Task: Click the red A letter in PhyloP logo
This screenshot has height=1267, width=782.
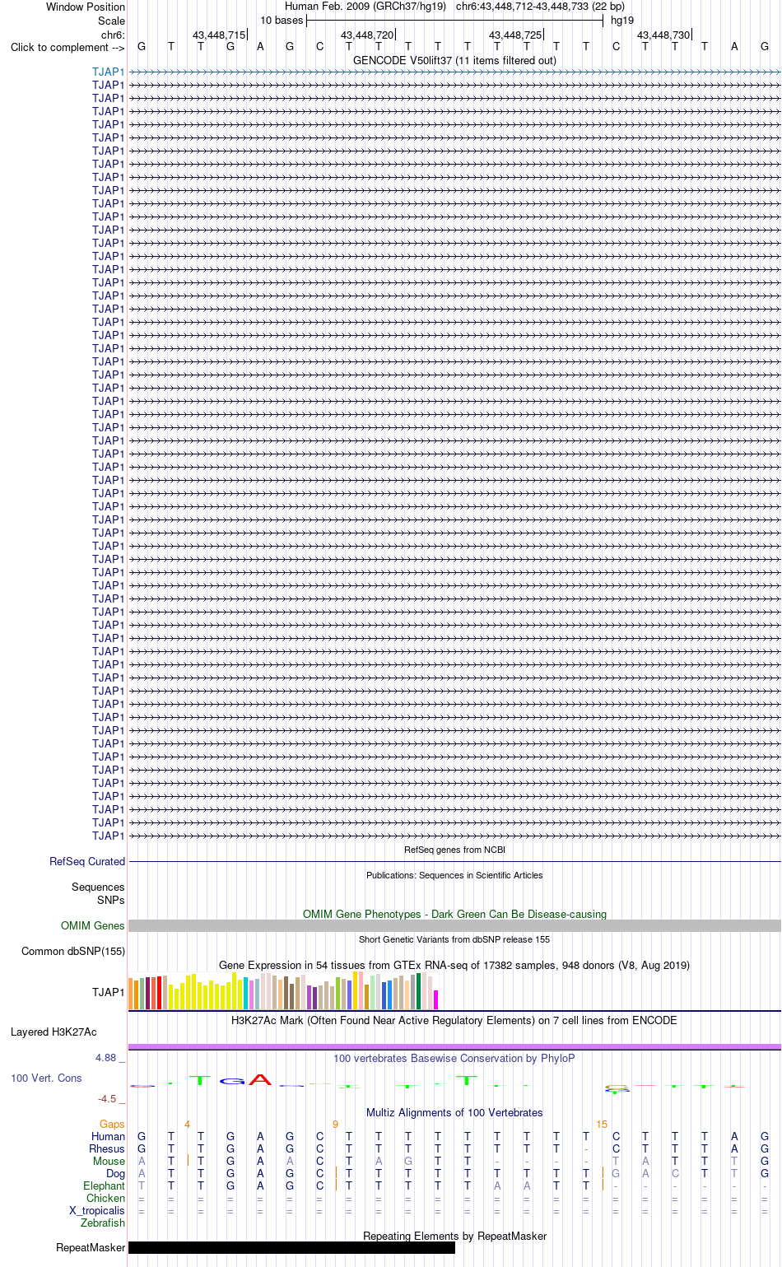Action: 260,1079
